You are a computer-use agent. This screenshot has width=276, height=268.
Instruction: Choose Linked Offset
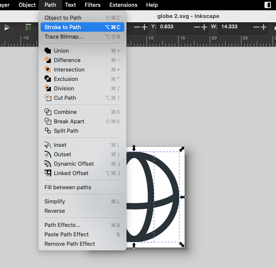tap(82, 173)
